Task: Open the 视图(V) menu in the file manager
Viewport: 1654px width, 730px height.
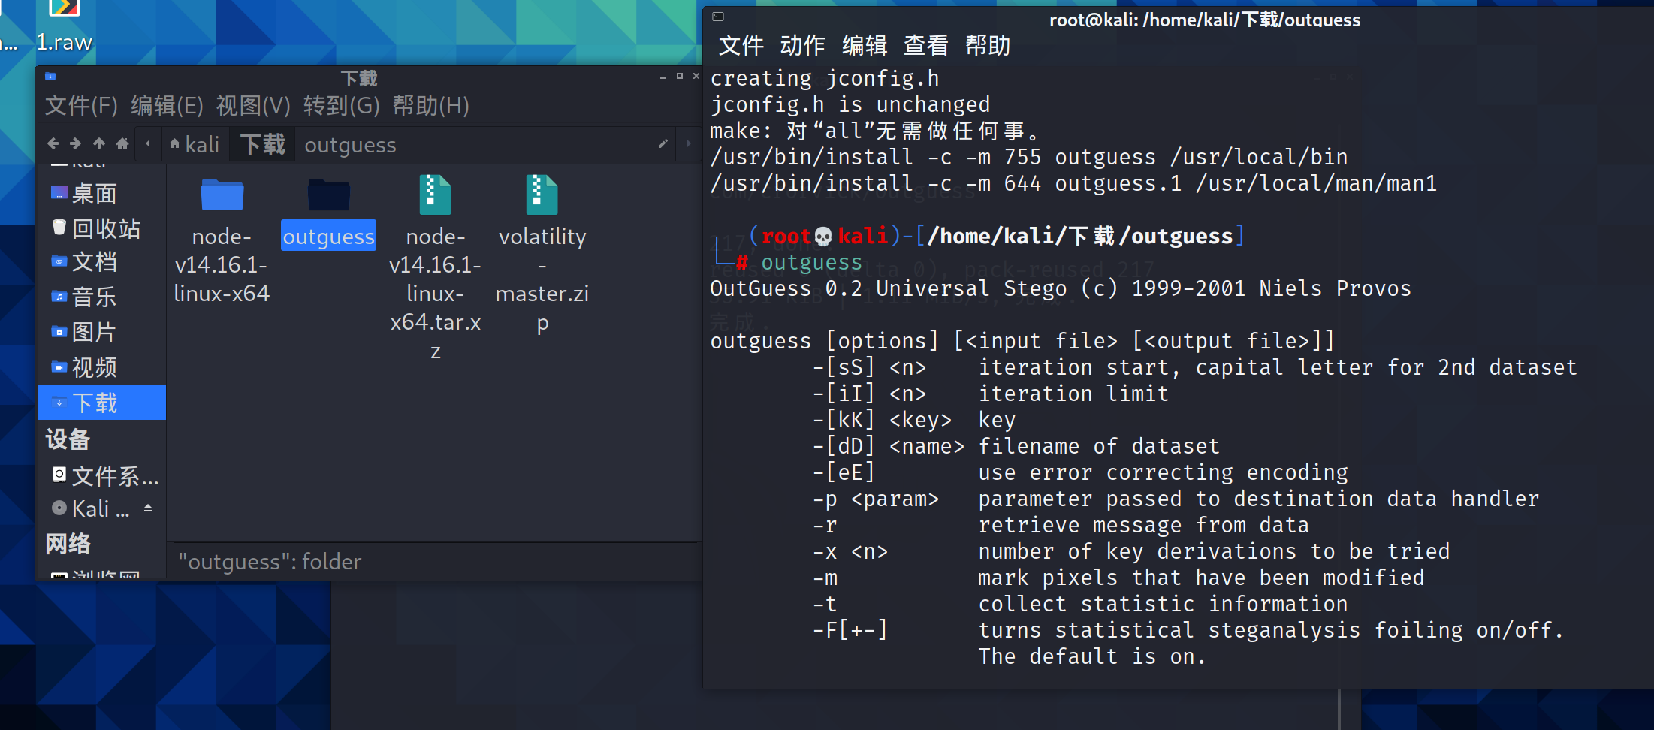Action: click(253, 106)
